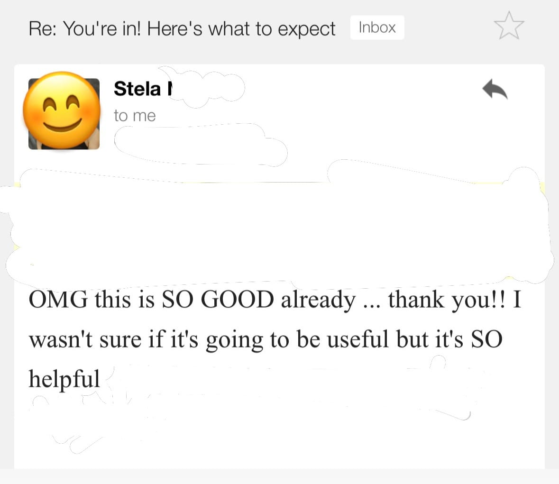Click the "Here's what to" subject text
The height and width of the screenshot is (484, 559).
pos(208,29)
